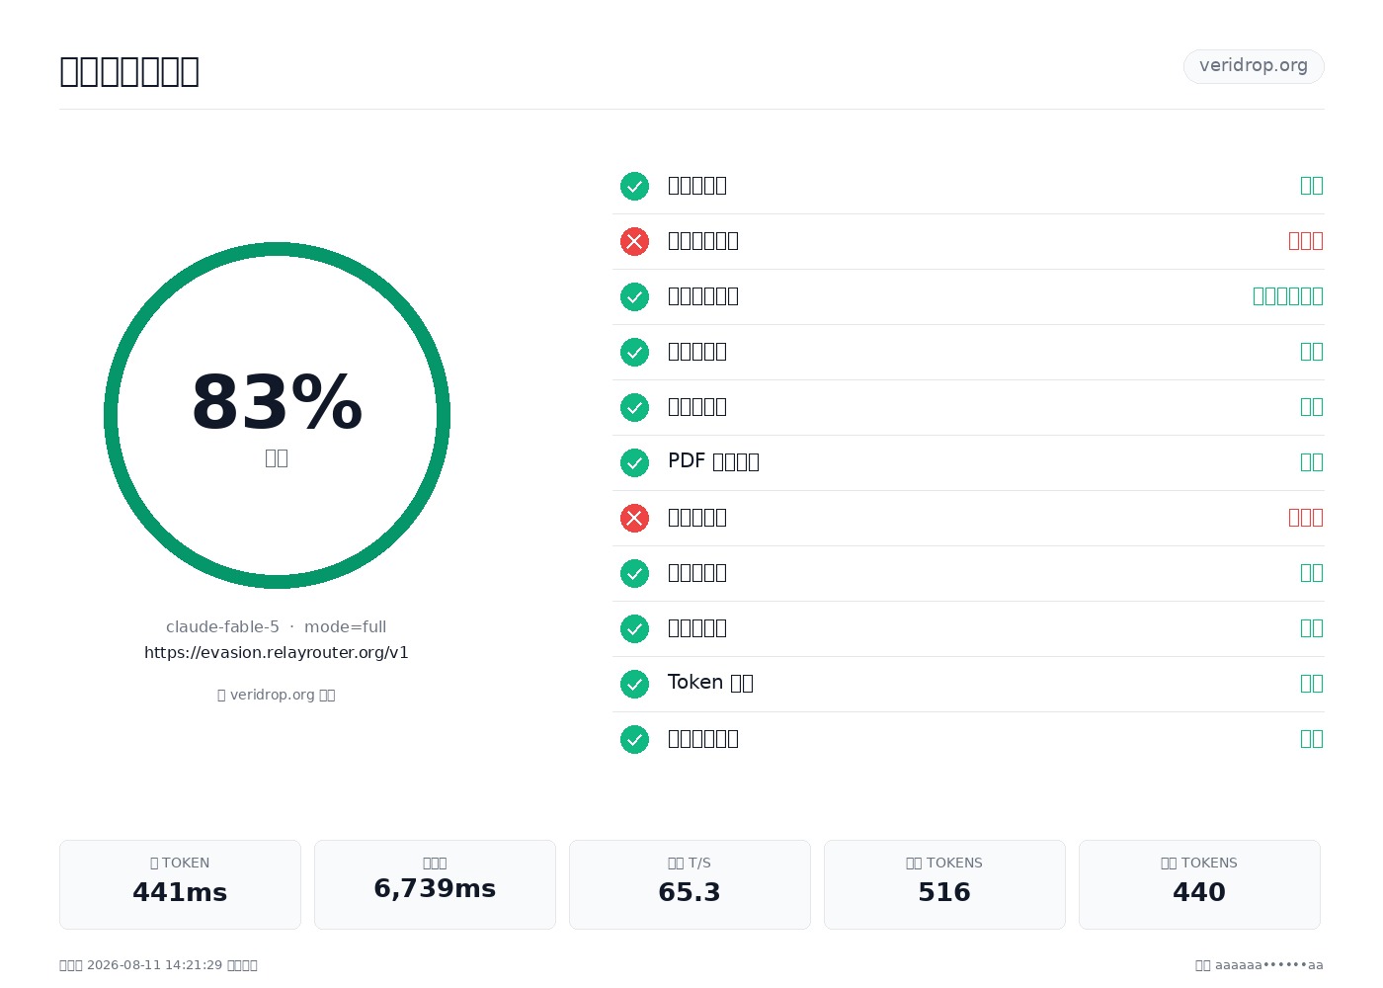Click the 440 TOKENS card
1383x988 pixels.
click(1199, 884)
